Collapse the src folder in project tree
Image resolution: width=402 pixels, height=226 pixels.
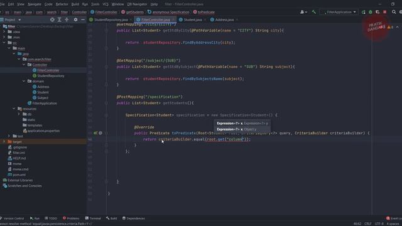(4, 43)
